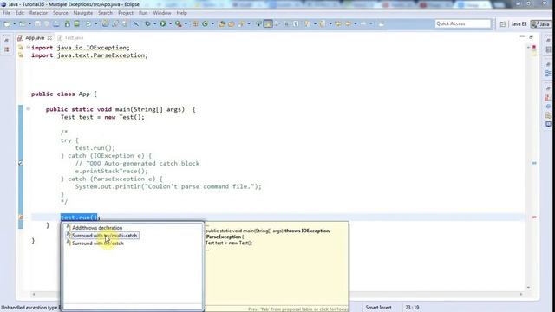Click the Open Type toolbar icon

[x=222, y=23]
